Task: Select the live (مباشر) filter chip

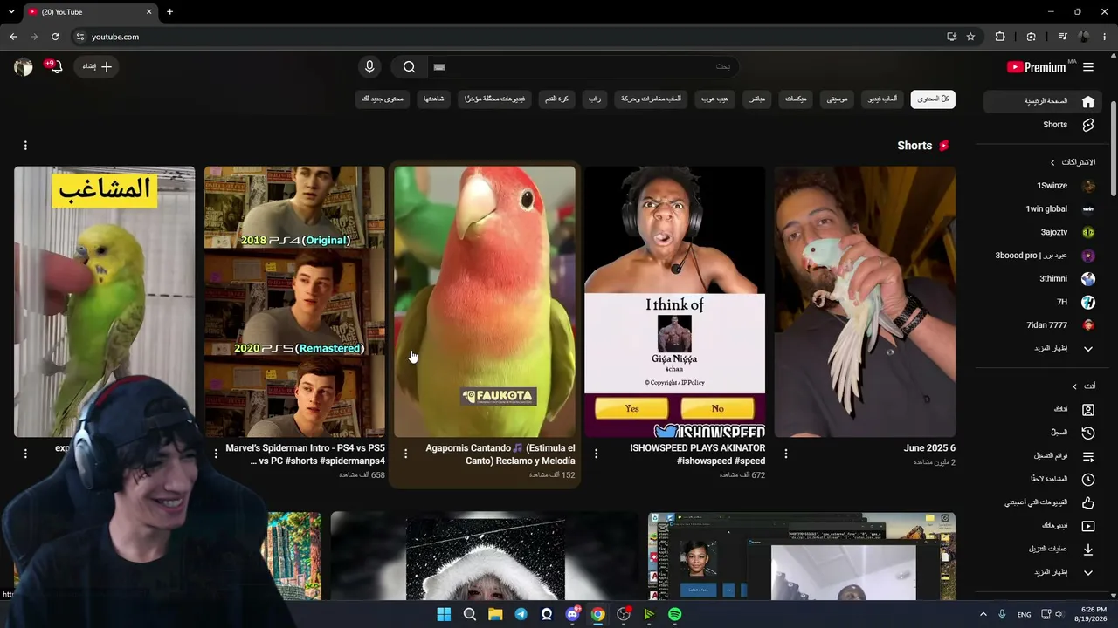Action: coord(757,99)
